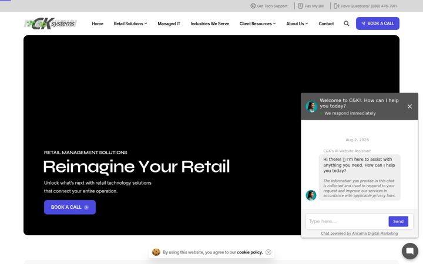Click the hero BOOK A CALL button
The image size is (423, 264).
(70, 207)
